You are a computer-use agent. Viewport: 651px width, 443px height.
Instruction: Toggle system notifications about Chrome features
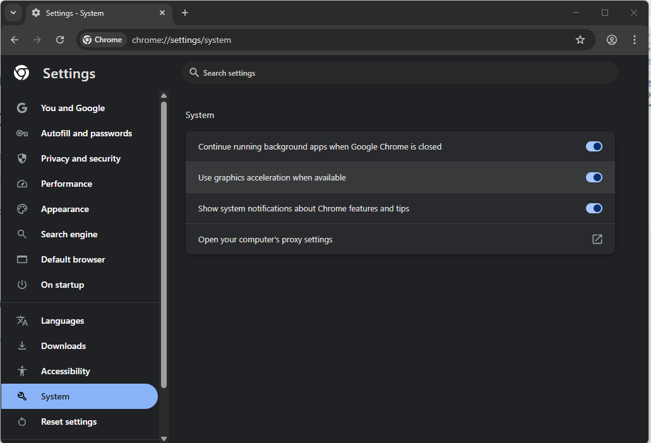(594, 208)
